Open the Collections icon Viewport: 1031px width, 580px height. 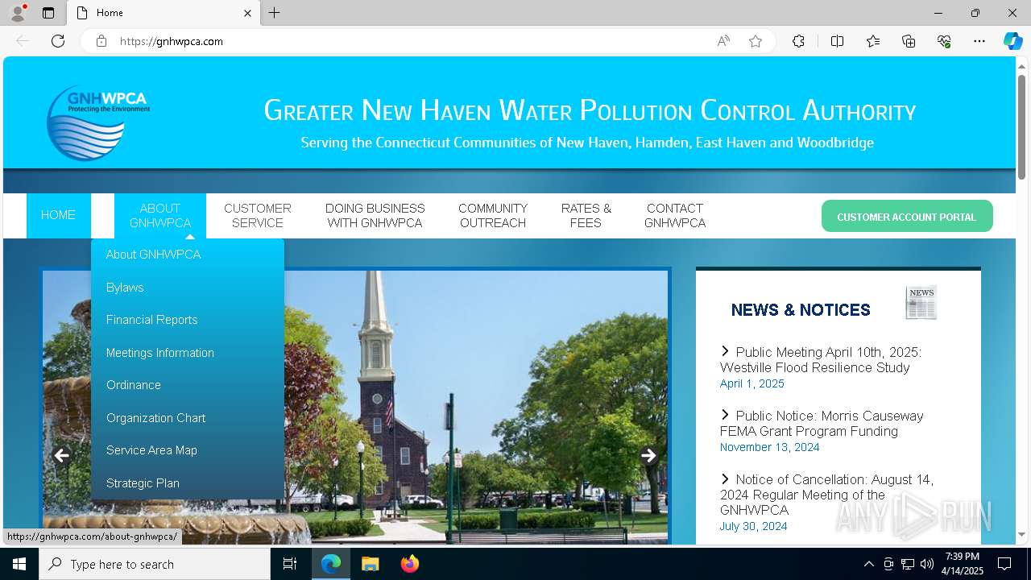[909, 41]
